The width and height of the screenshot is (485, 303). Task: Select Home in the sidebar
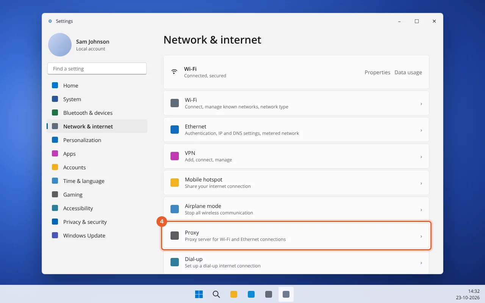(x=97, y=86)
